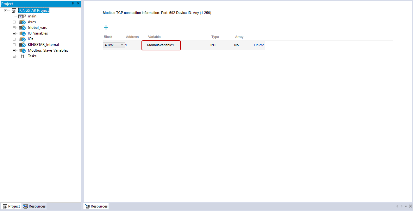Expand the KINGSTAR_Internal node
413x211 pixels.
point(14,45)
